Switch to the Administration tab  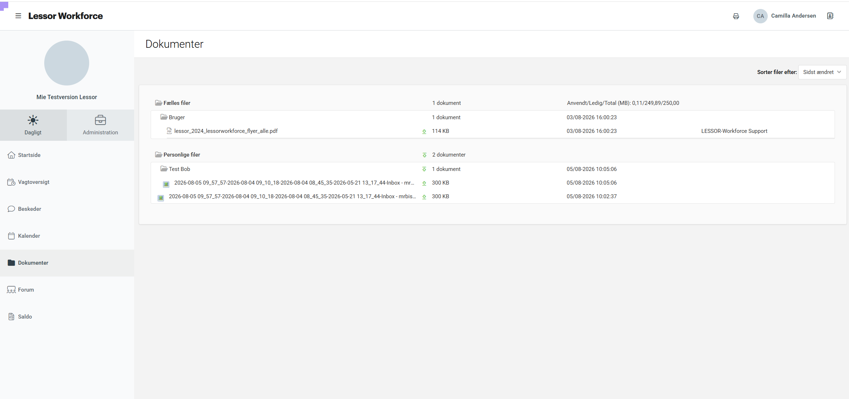coord(100,125)
